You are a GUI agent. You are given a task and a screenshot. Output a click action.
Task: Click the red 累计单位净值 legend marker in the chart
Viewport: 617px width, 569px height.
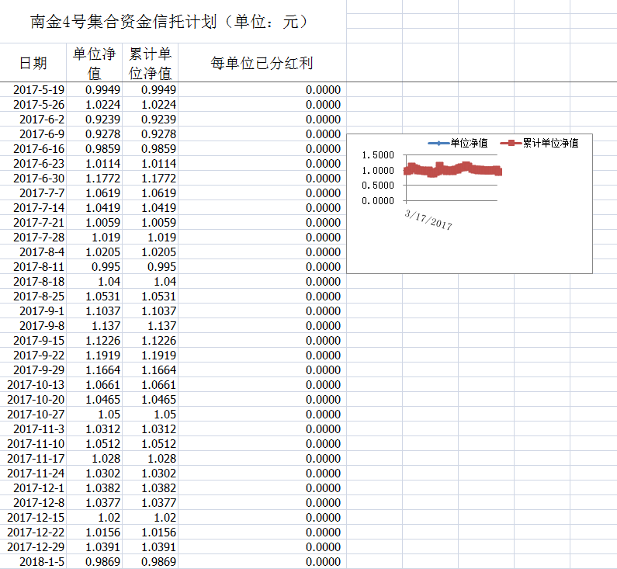509,143
